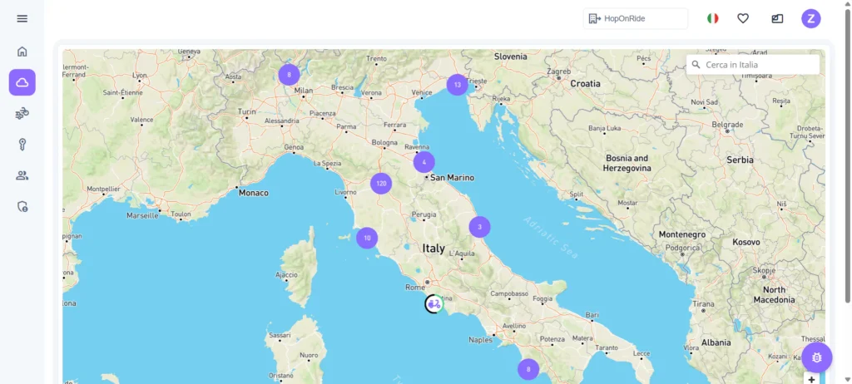852x384 pixels.
Task: Open the shield security sidebar icon
Action: pyautogui.click(x=22, y=206)
